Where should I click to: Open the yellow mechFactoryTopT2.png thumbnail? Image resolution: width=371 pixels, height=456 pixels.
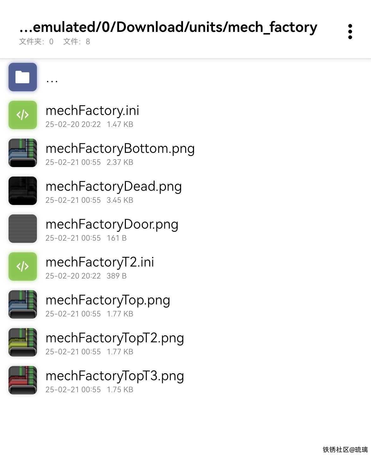[23, 342]
